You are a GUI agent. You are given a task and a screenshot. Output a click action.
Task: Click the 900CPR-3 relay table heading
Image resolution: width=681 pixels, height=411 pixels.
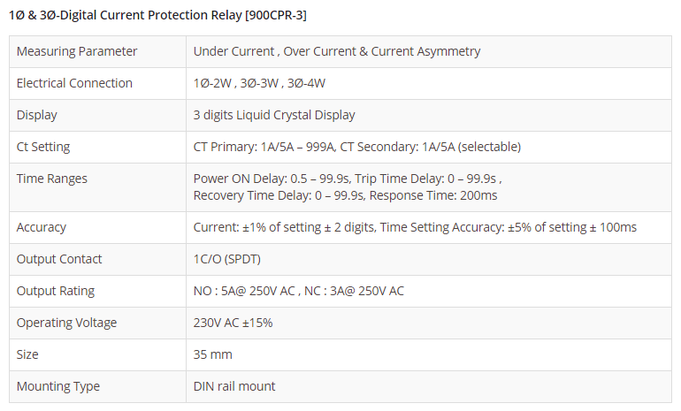coord(157,15)
